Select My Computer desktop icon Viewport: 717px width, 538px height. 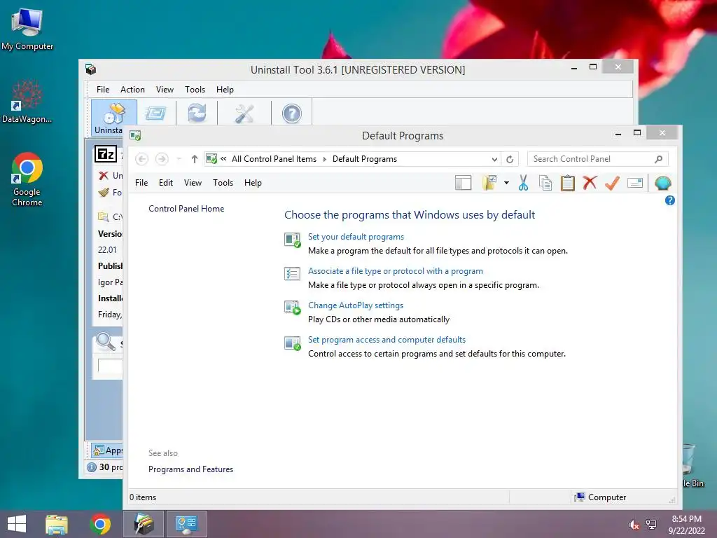point(27,29)
